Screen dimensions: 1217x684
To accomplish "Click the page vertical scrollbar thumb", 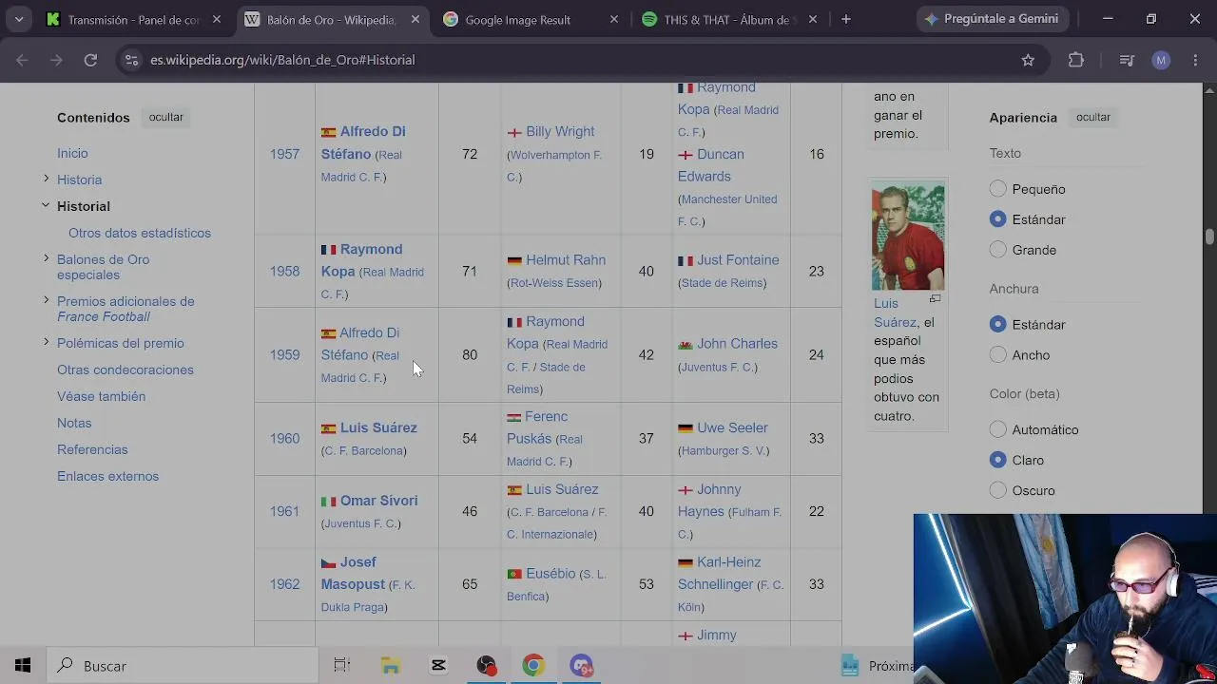I will [1209, 237].
